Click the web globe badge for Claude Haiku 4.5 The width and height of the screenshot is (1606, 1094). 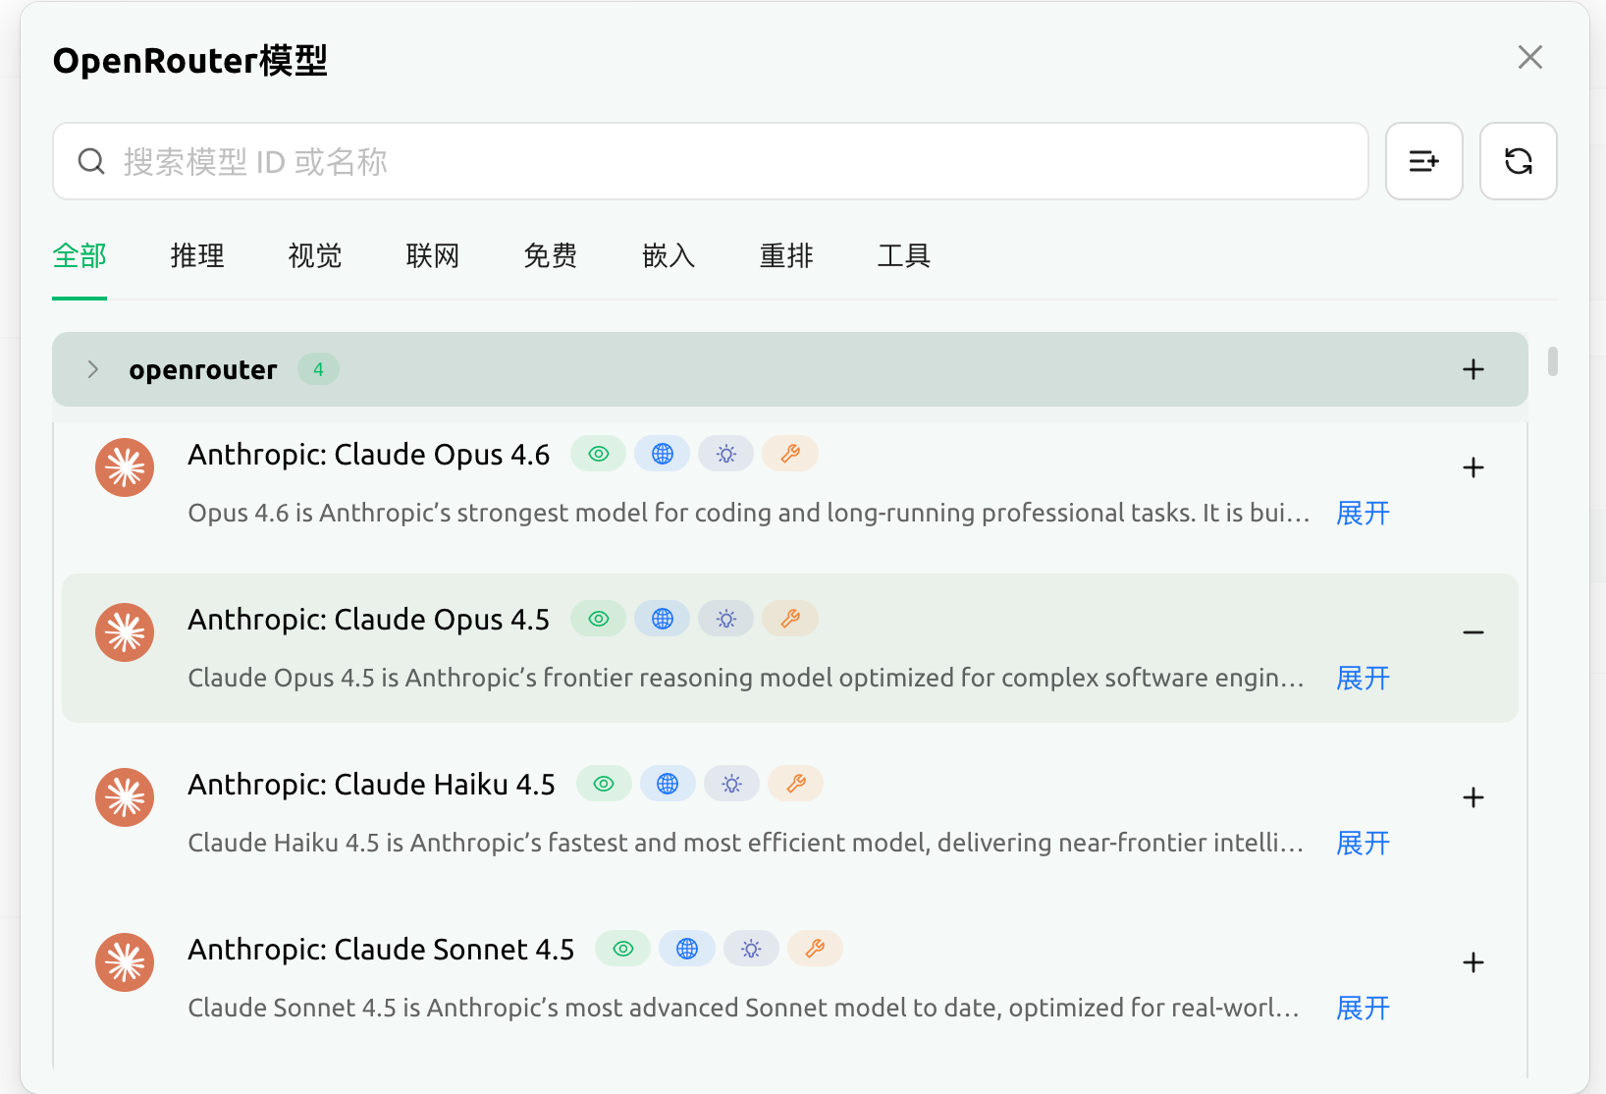(668, 784)
